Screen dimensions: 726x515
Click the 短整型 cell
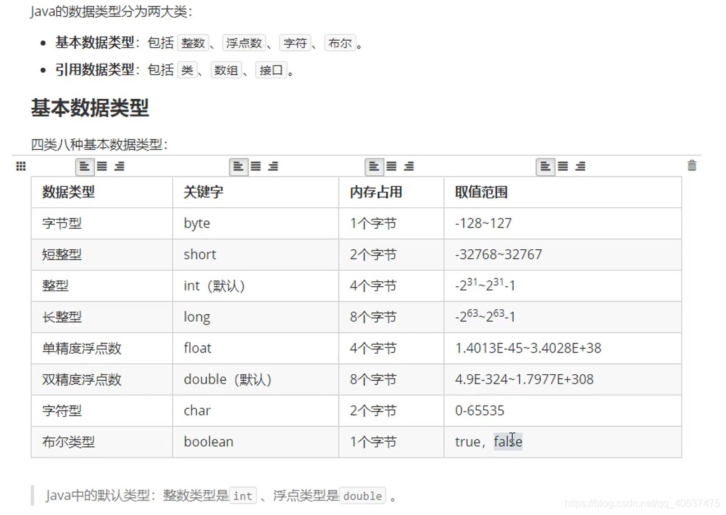tap(102, 255)
